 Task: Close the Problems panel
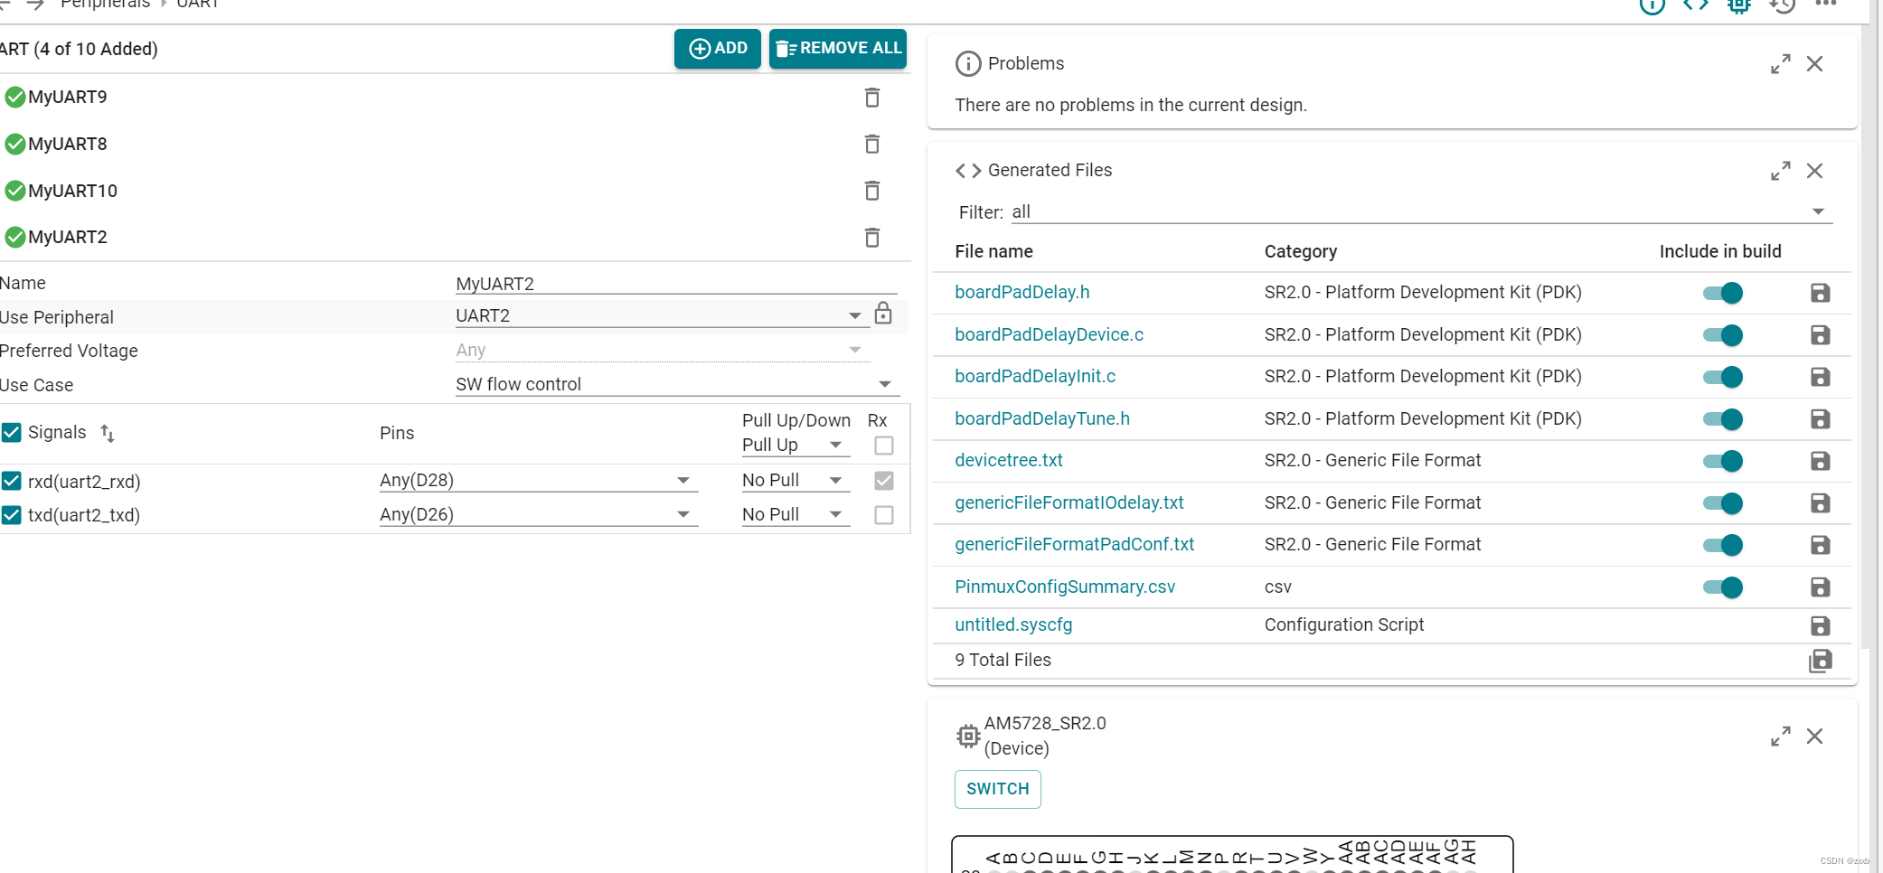tap(1814, 64)
